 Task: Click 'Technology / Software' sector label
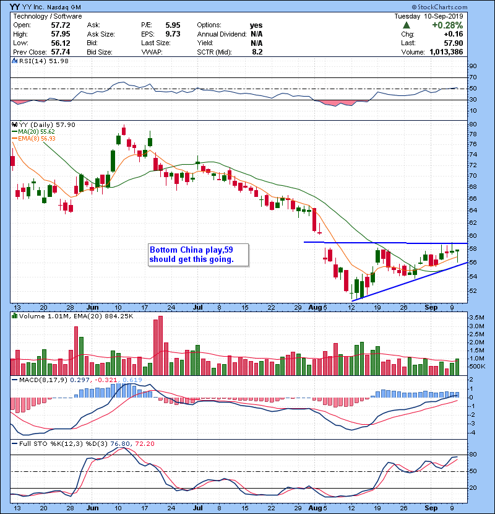tap(48, 16)
